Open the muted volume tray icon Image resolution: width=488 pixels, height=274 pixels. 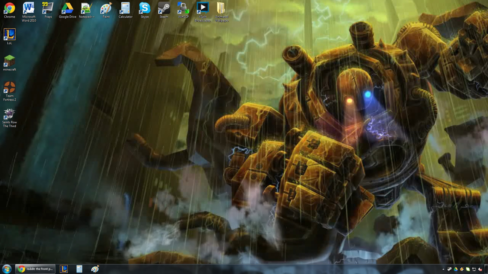pos(480,269)
